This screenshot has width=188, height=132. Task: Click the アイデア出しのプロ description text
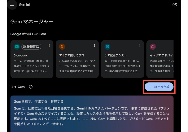[77, 66]
